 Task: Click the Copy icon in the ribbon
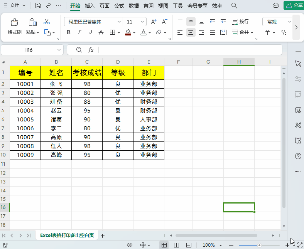pos(47,32)
